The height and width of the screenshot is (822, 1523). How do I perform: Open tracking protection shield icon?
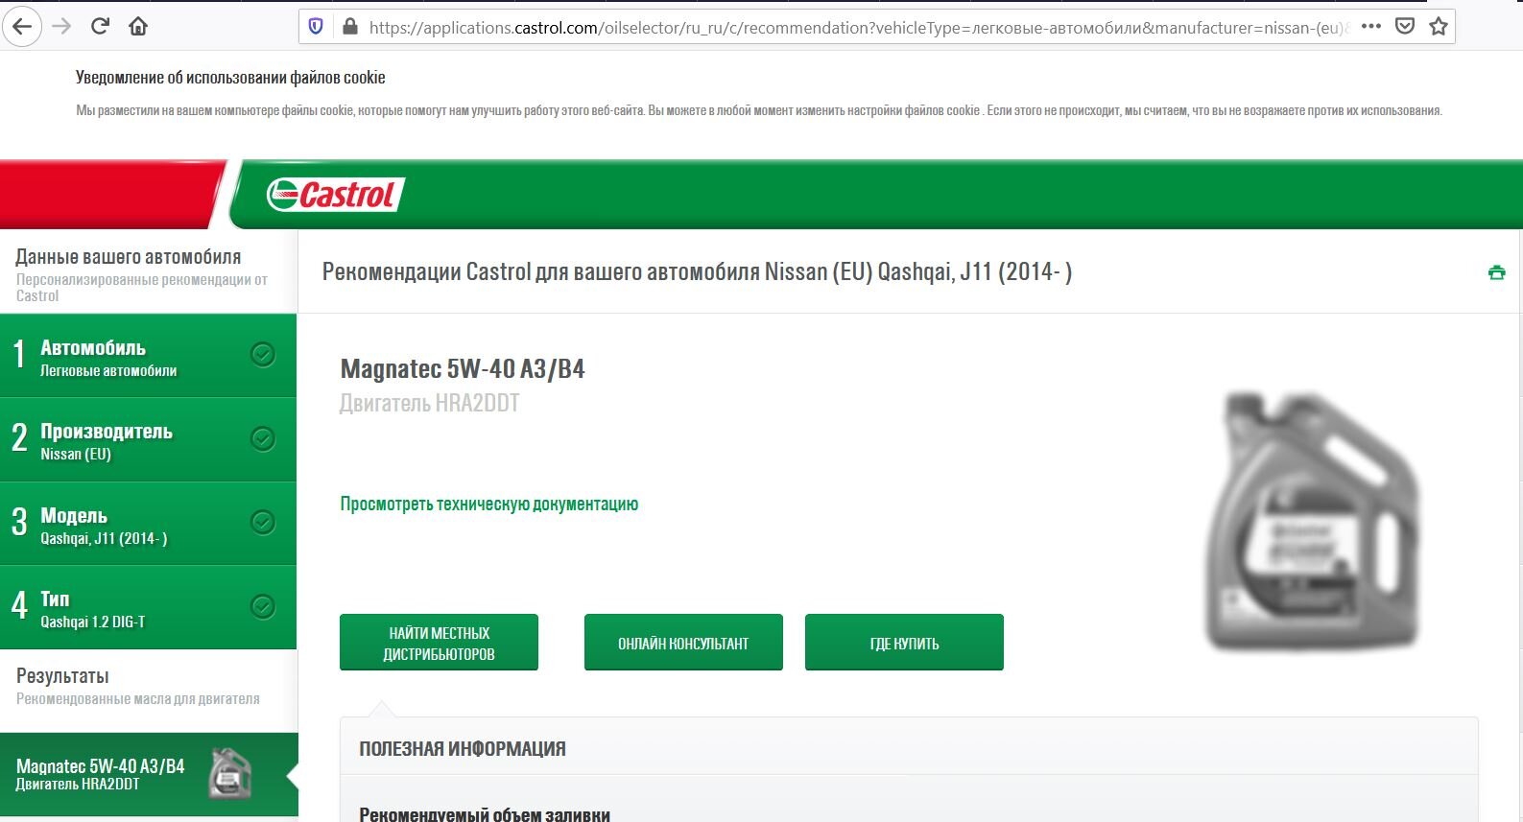point(316,27)
